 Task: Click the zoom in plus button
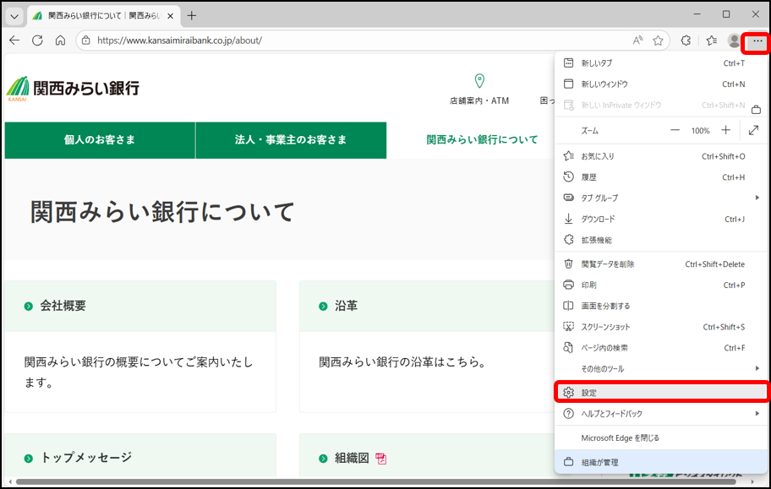pyautogui.click(x=725, y=131)
